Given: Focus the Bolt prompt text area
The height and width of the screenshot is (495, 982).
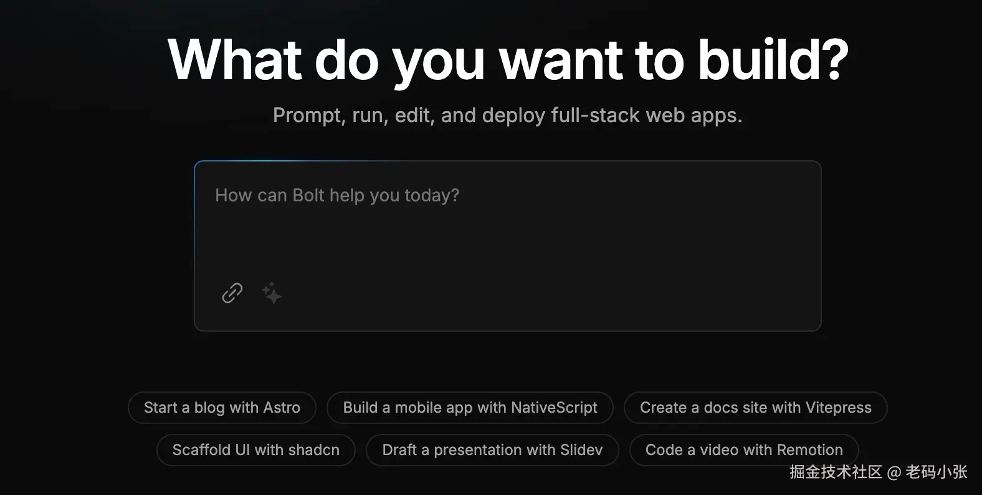Looking at the screenshot, I should (507, 237).
